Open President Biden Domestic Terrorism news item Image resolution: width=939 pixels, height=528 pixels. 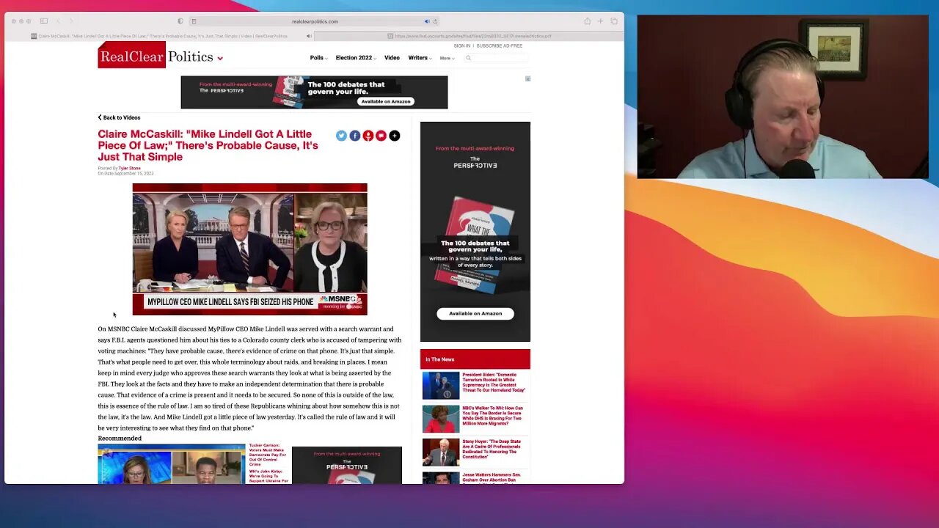[x=494, y=382]
